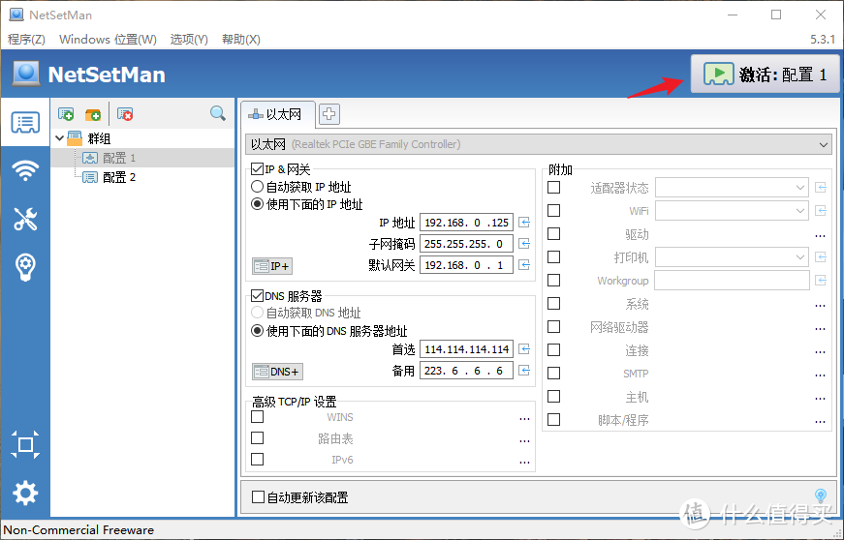Enable 自动更新该配置 checkbox
Viewport: 844px width, 540px height.
259,497
